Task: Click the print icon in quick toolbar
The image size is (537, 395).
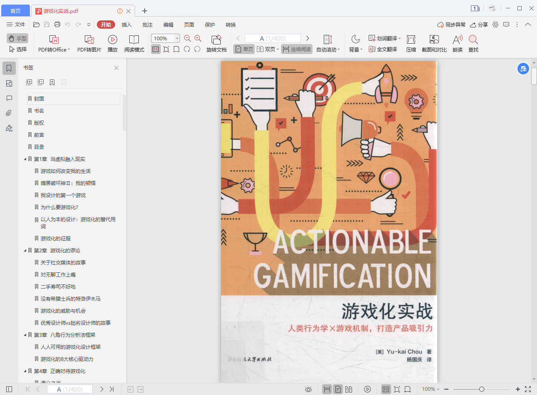Action: 57,25
